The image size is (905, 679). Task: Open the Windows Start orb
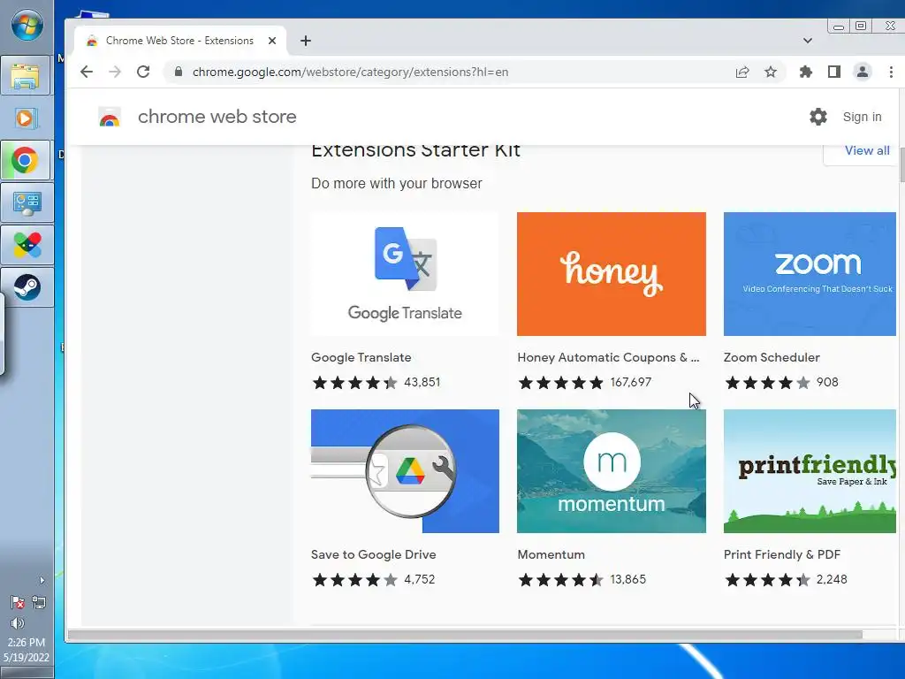(27, 26)
